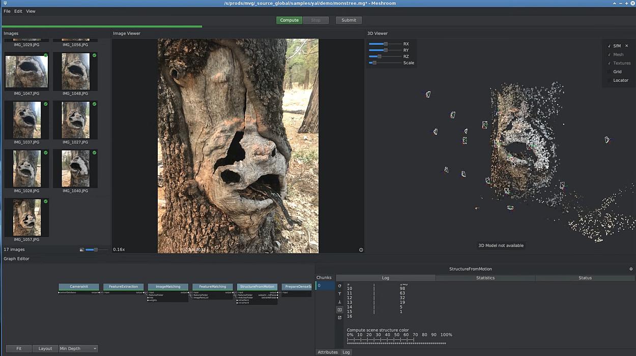Viewport: 636px width, 356px height.
Task: Click the '3D Model not available' message
Action: [501, 246]
